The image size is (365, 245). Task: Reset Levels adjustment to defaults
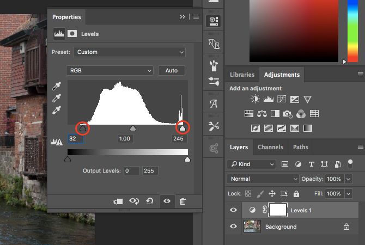149,201
